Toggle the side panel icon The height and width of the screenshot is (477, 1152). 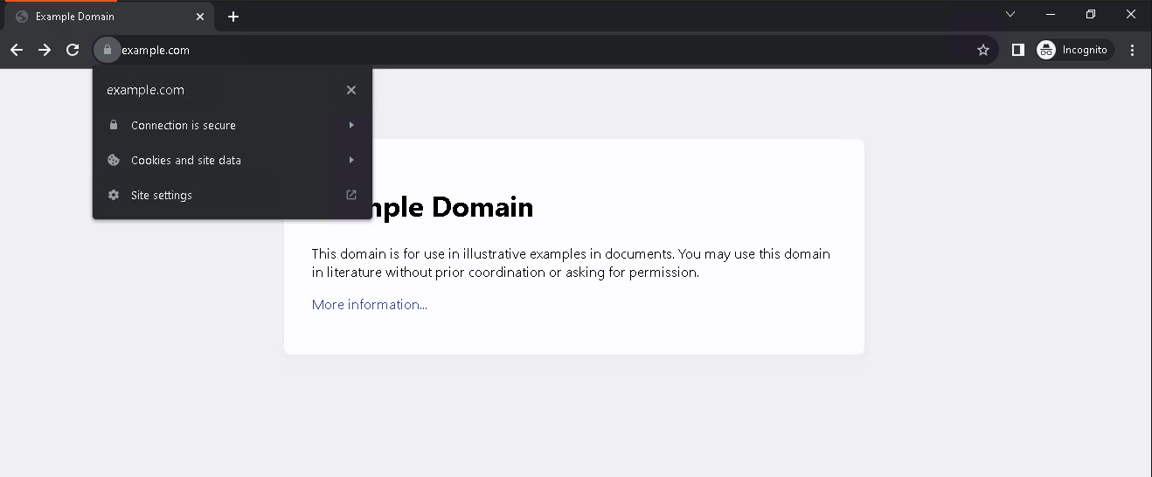(1017, 51)
